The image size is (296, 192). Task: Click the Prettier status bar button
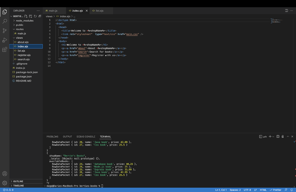(275, 190)
